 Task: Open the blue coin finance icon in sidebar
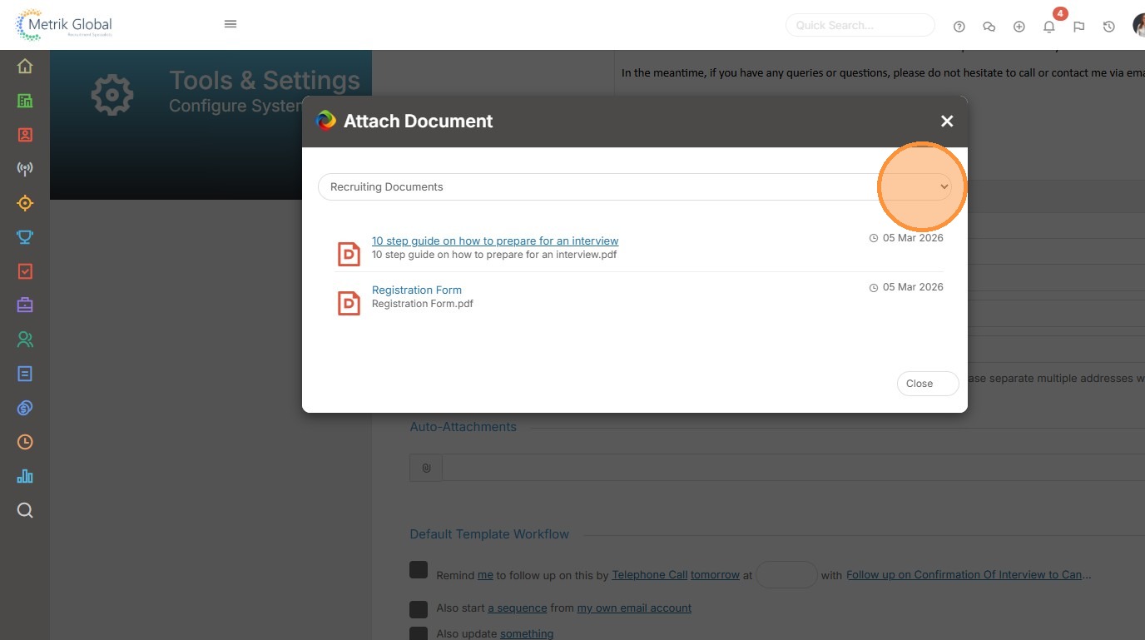pos(25,408)
